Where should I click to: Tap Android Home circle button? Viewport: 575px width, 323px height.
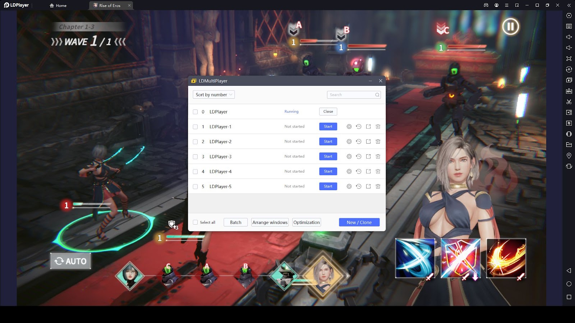click(x=569, y=284)
